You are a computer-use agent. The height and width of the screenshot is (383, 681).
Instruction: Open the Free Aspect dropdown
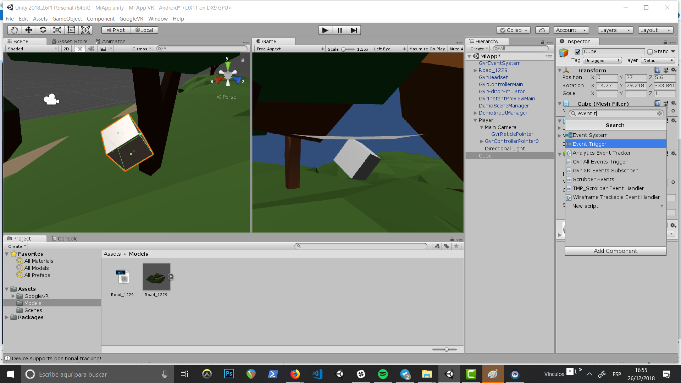[x=290, y=49]
